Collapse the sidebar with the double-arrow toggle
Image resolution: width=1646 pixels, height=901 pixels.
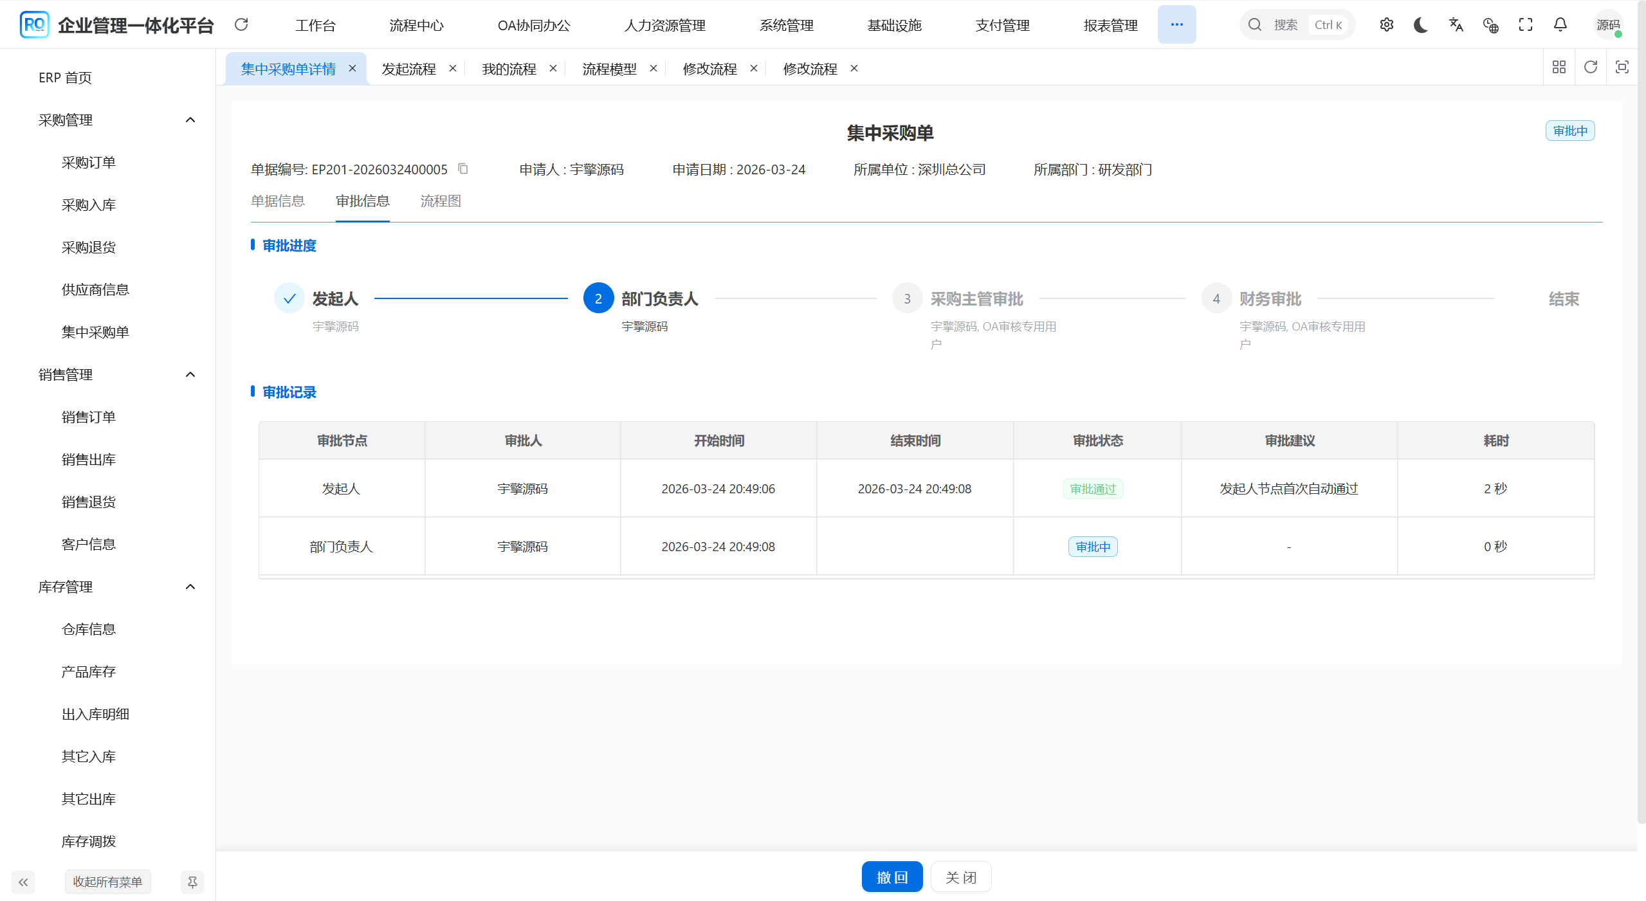[23, 882]
